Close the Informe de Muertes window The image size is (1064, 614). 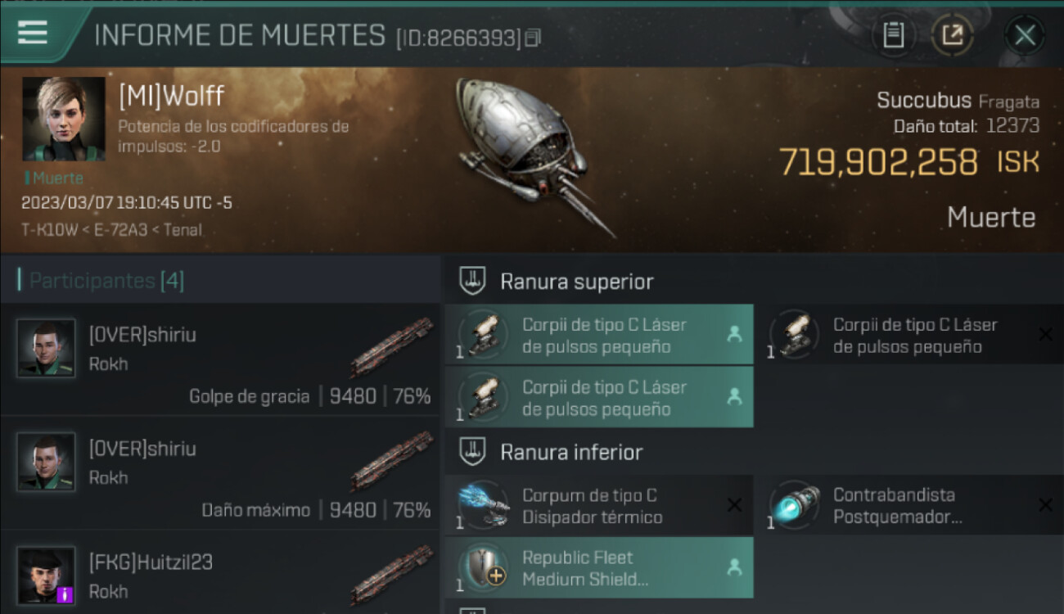(x=1025, y=35)
